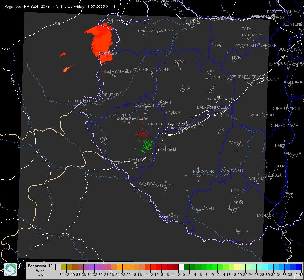
Task: Click the KORMEND city label
Action: [109, 95]
